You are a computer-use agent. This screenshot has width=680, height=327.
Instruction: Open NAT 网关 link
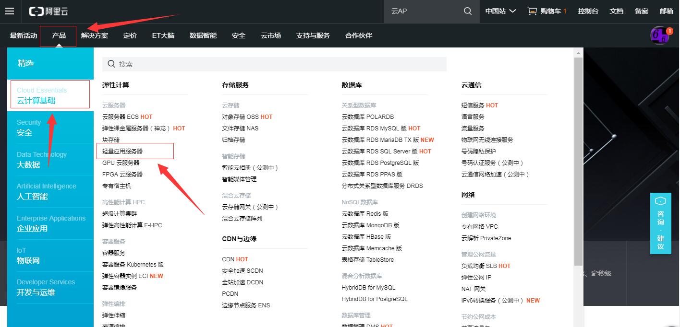pyautogui.click(x=474, y=289)
